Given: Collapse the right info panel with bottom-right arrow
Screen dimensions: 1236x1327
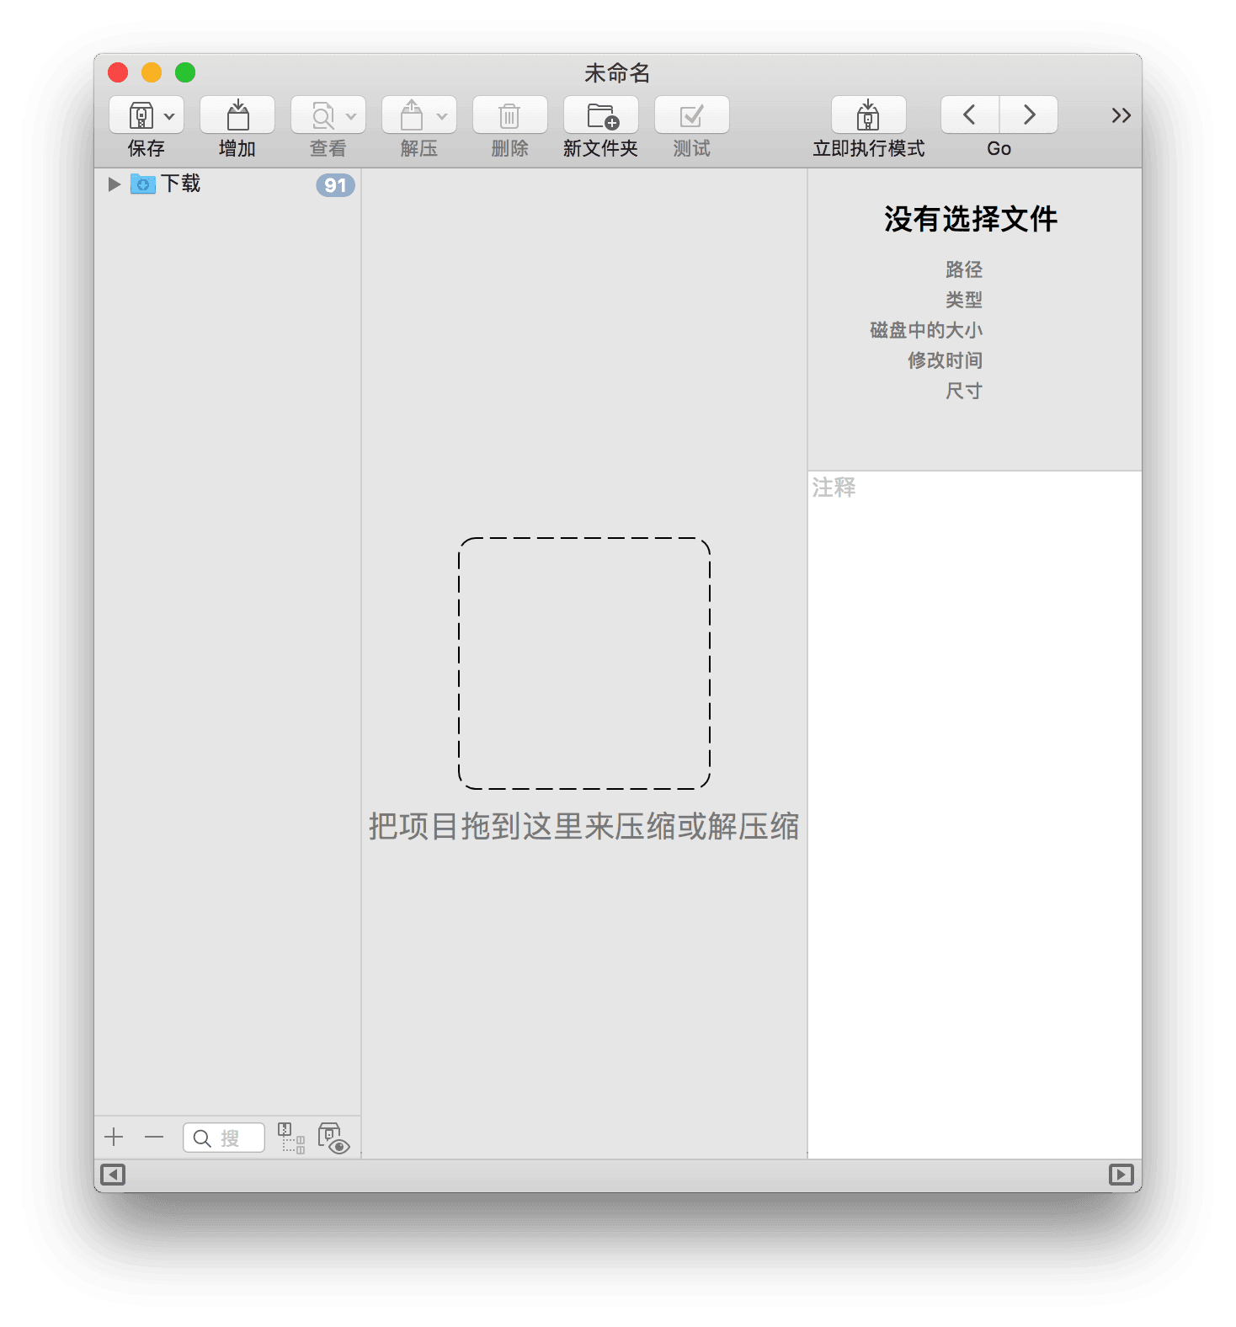Looking at the screenshot, I should (x=1121, y=1175).
